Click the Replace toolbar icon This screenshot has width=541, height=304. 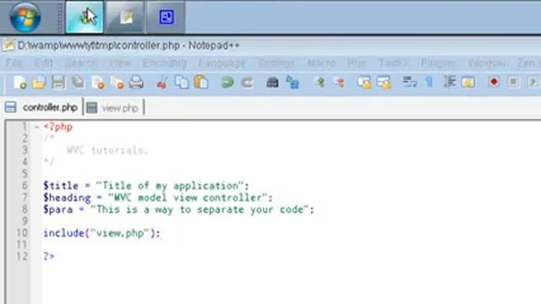292,83
